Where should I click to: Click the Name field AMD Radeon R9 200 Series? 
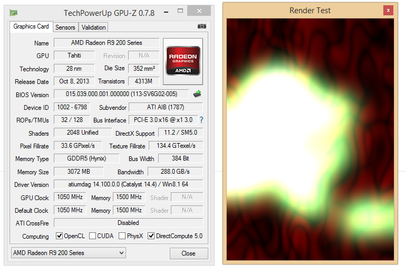[107, 43]
